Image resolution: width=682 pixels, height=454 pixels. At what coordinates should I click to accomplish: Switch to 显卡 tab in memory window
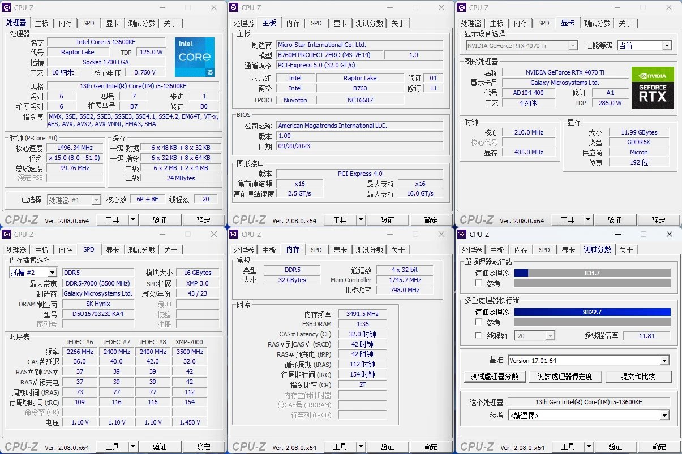click(340, 250)
